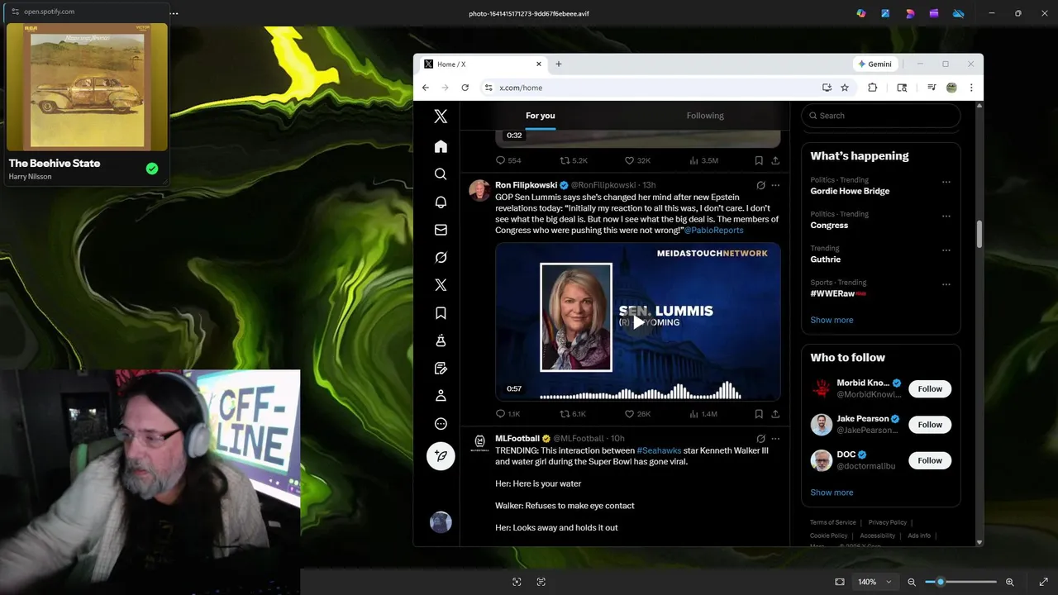
Task: Reply to Ron Filipkowski post showing 1.1K
Action: tap(508, 414)
